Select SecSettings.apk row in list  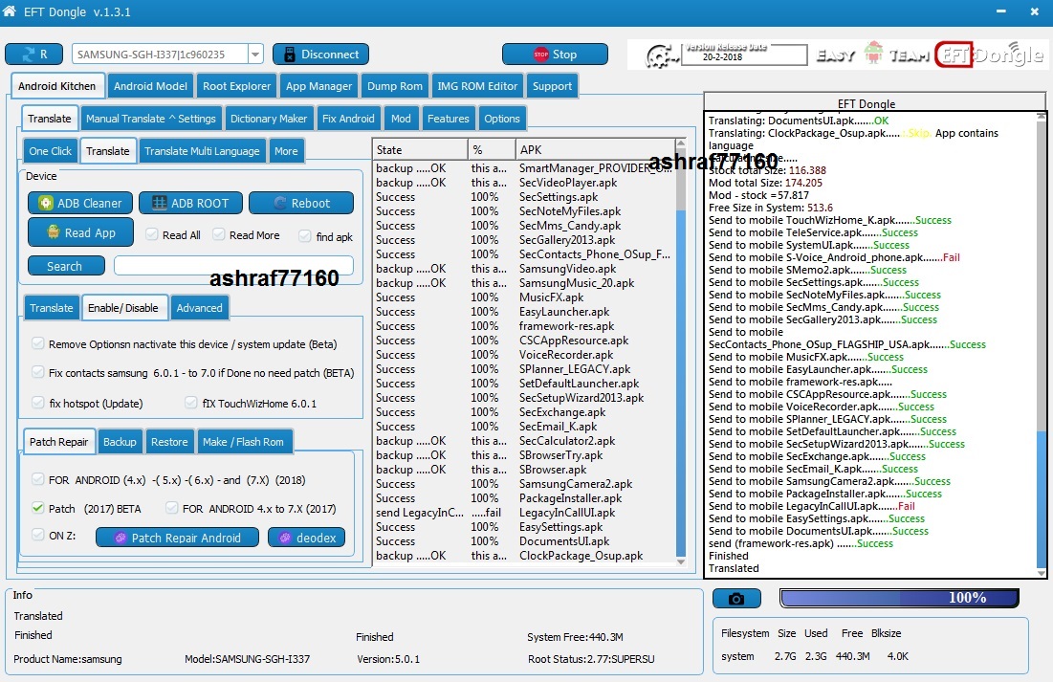[x=524, y=197]
